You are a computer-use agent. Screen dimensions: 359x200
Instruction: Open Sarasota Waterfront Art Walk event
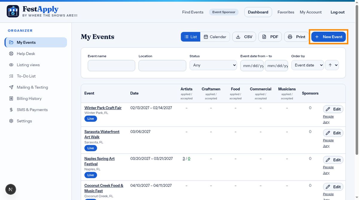[x=102, y=134]
